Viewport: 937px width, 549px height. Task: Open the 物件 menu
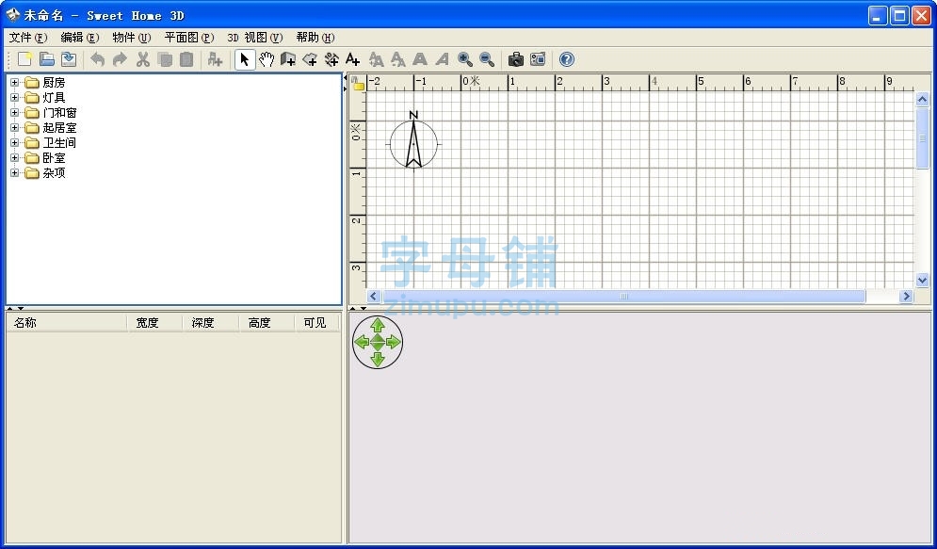point(132,37)
